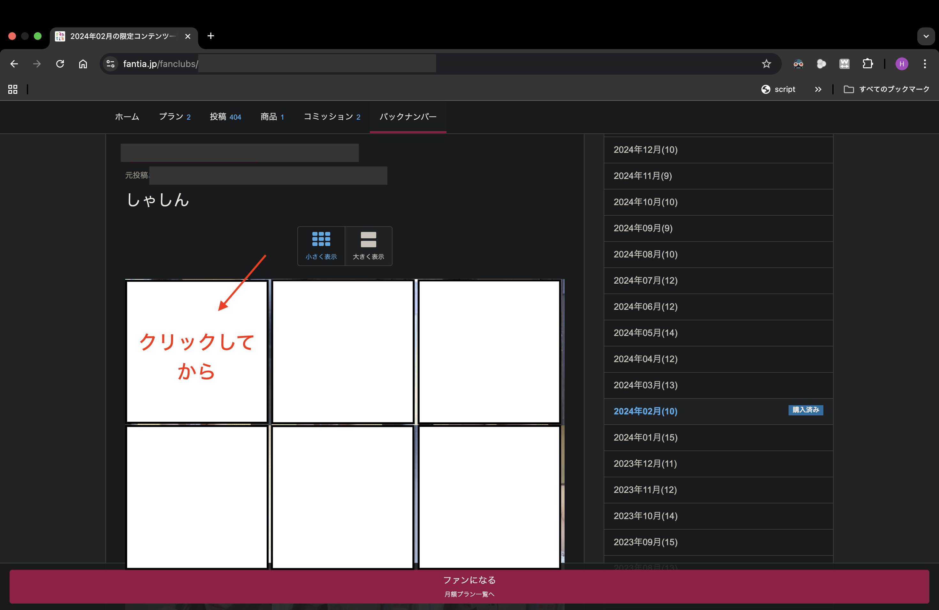Click the Fantia favicon on the tab
This screenshot has height=610, width=939.
point(60,36)
